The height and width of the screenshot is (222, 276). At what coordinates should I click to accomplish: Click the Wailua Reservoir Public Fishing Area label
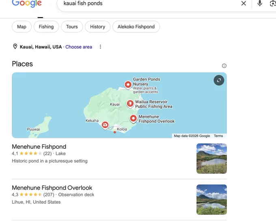154,104
